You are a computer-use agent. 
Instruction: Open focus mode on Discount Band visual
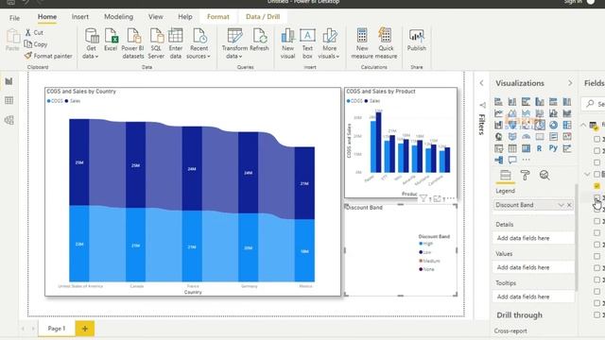(x=437, y=199)
